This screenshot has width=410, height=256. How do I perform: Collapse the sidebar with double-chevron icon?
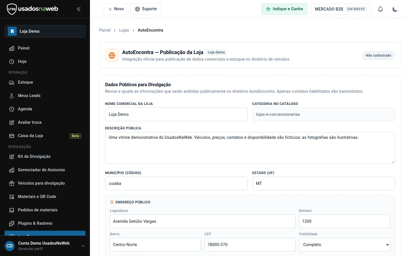coord(79,9)
